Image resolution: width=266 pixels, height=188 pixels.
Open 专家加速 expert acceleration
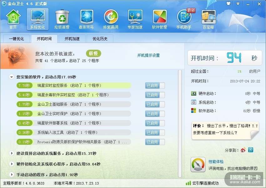[135, 19]
